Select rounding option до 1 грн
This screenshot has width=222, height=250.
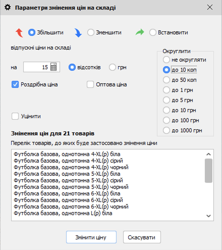(x=166, y=90)
